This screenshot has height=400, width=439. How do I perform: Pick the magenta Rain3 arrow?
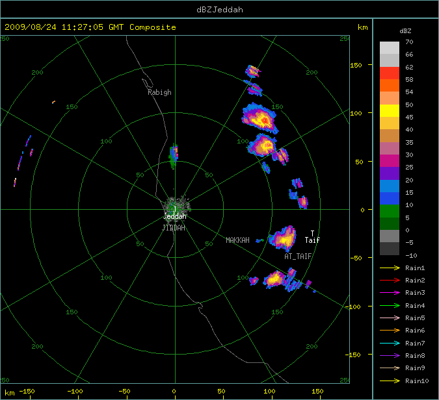pos(390,293)
